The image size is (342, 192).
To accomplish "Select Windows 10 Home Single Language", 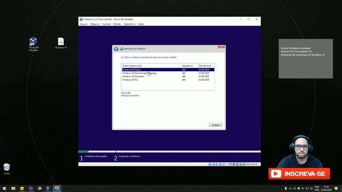I will [x=168, y=73].
